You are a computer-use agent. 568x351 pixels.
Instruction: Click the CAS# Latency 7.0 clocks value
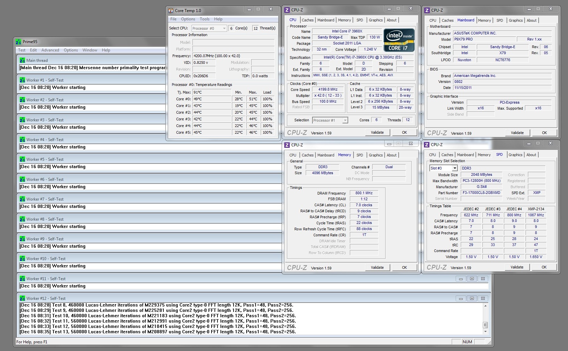364,205
